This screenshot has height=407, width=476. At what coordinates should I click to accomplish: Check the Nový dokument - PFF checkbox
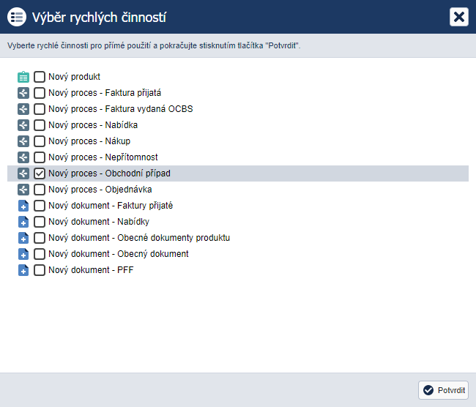[40, 270]
